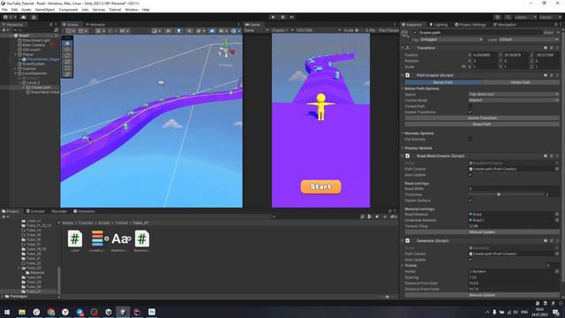The width and height of the screenshot is (565, 318).
Task: Open the Tag dropdown
Action: [451, 39]
